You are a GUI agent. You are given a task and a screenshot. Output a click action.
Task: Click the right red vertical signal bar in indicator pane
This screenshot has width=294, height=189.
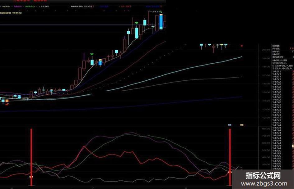tap(230, 157)
